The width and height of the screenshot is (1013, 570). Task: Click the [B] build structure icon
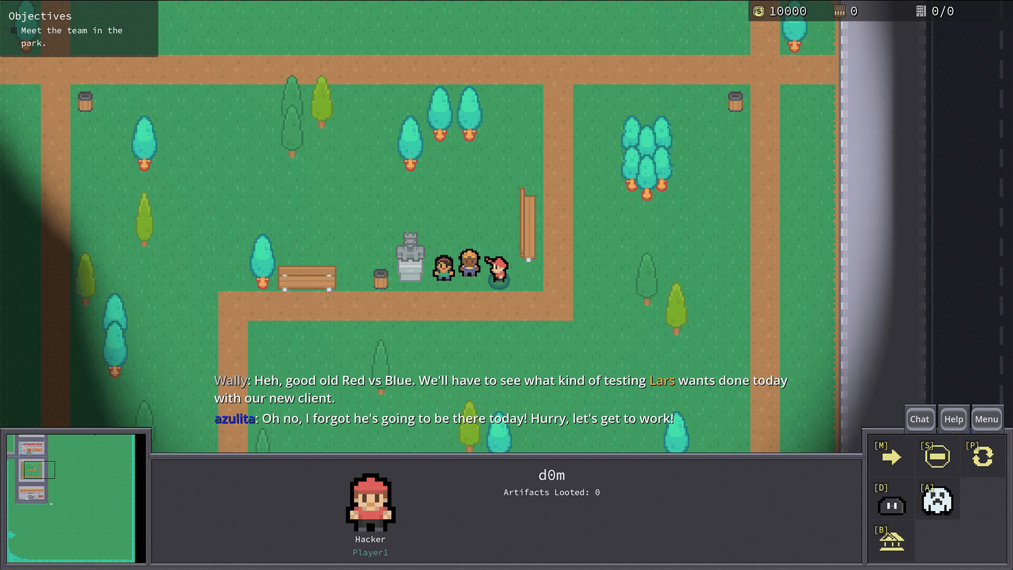tap(891, 541)
